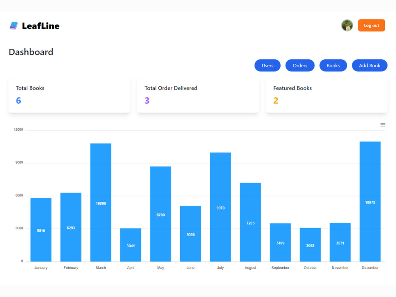Open the Add Book form

369,65
